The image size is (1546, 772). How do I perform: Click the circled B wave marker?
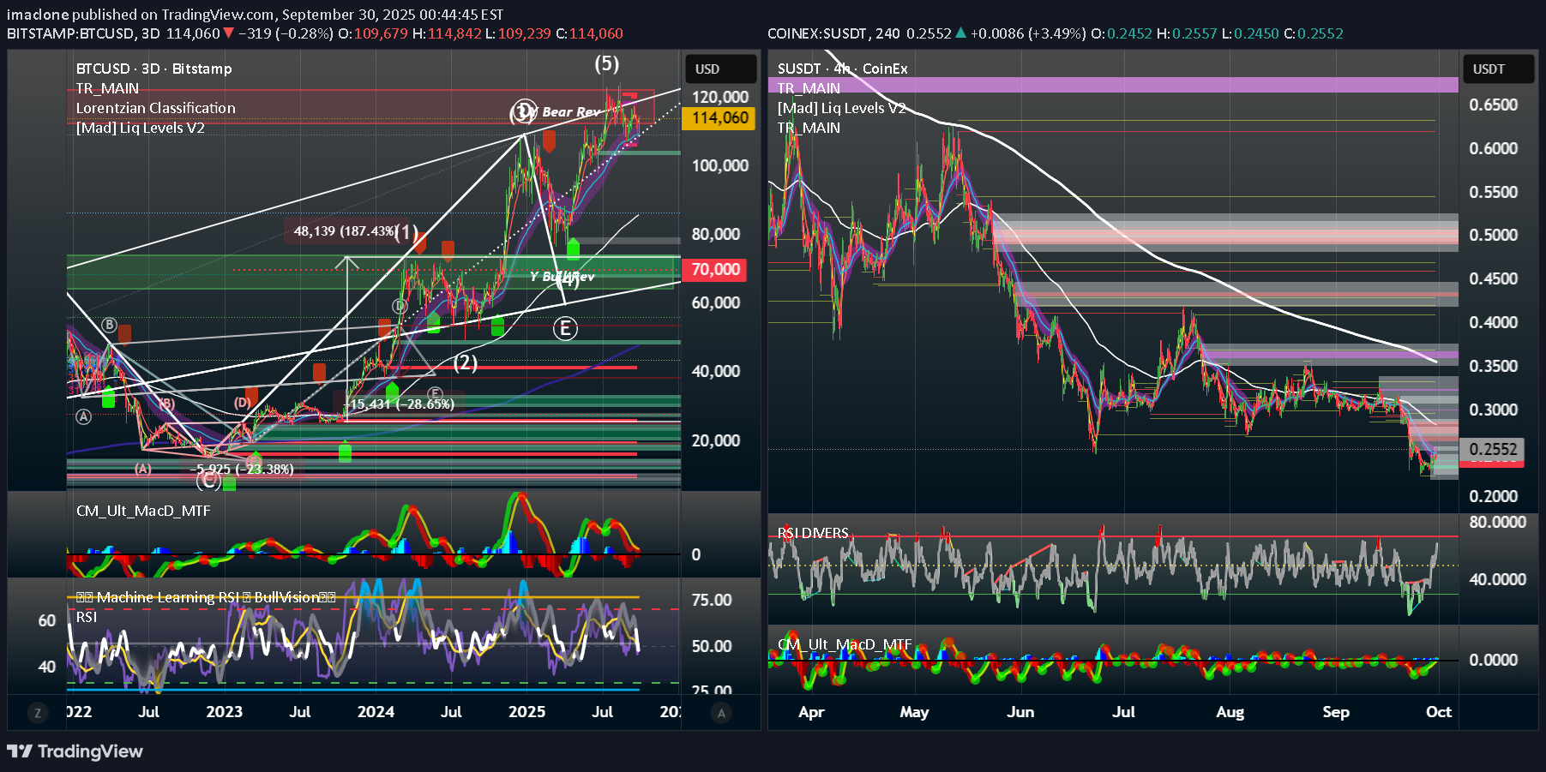pos(109,325)
